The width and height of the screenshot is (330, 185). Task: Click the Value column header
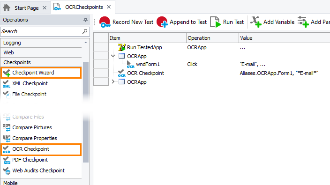285,38
